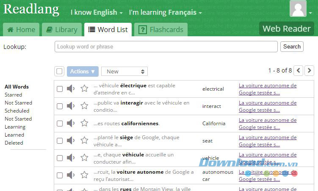318x191 pixels.
Task: Click the Lookup word or phrase field
Action: coord(166,46)
